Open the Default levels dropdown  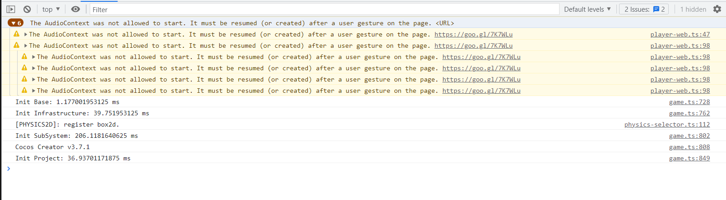click(x=587, y=9)
